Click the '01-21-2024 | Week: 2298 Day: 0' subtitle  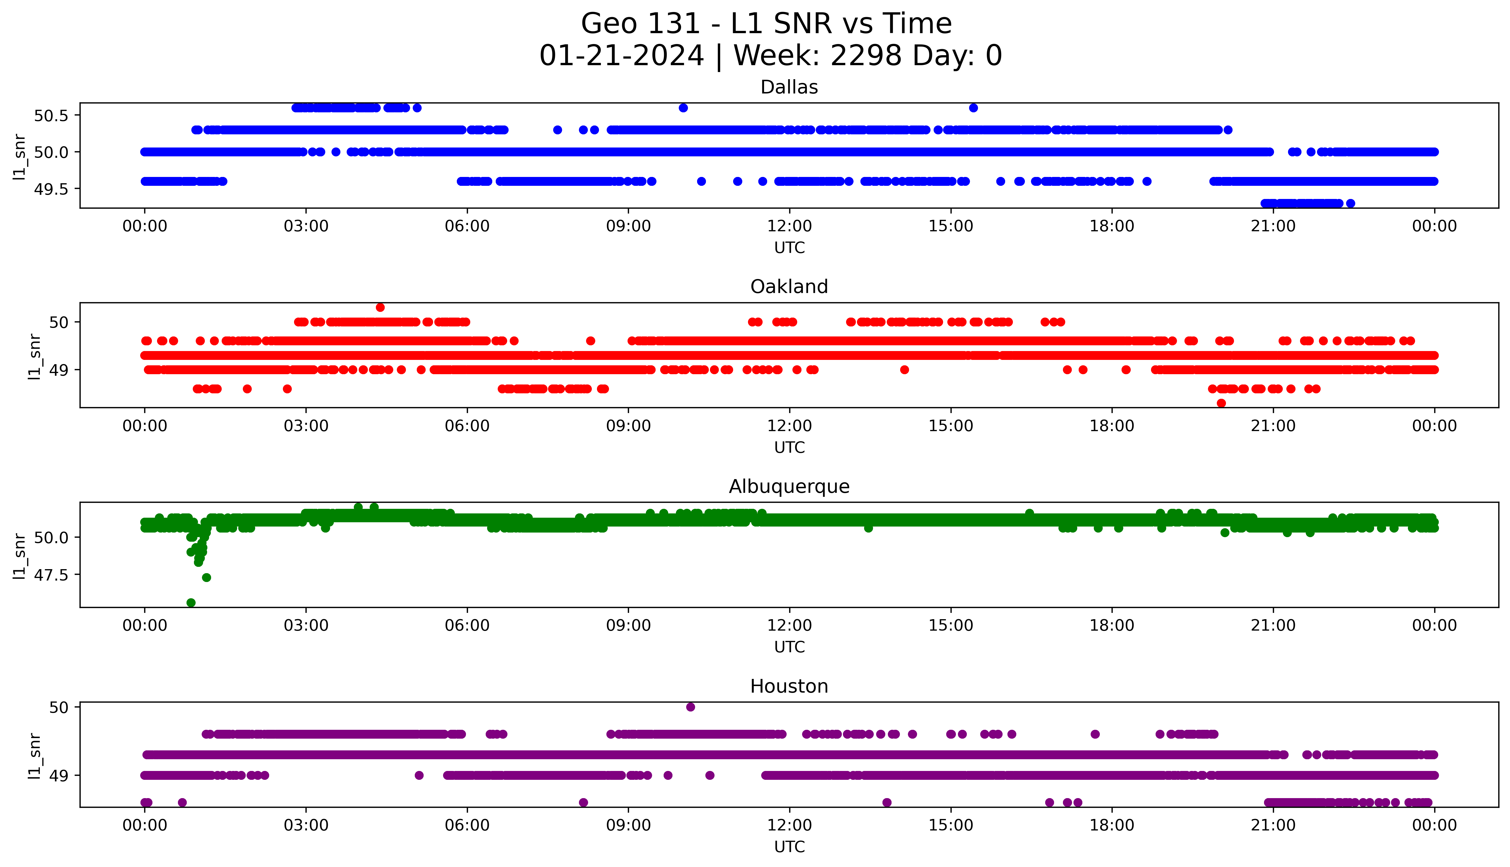[771, 56]
